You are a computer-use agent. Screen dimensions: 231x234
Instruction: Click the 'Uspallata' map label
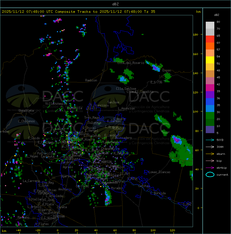click(x=26, y=111)
